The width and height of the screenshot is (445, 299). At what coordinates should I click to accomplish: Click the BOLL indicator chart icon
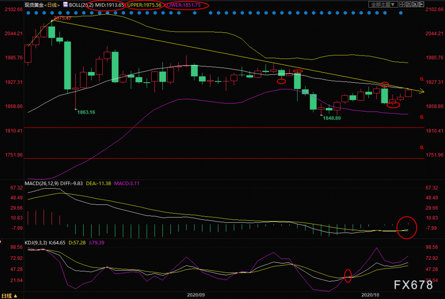point(65,4)
